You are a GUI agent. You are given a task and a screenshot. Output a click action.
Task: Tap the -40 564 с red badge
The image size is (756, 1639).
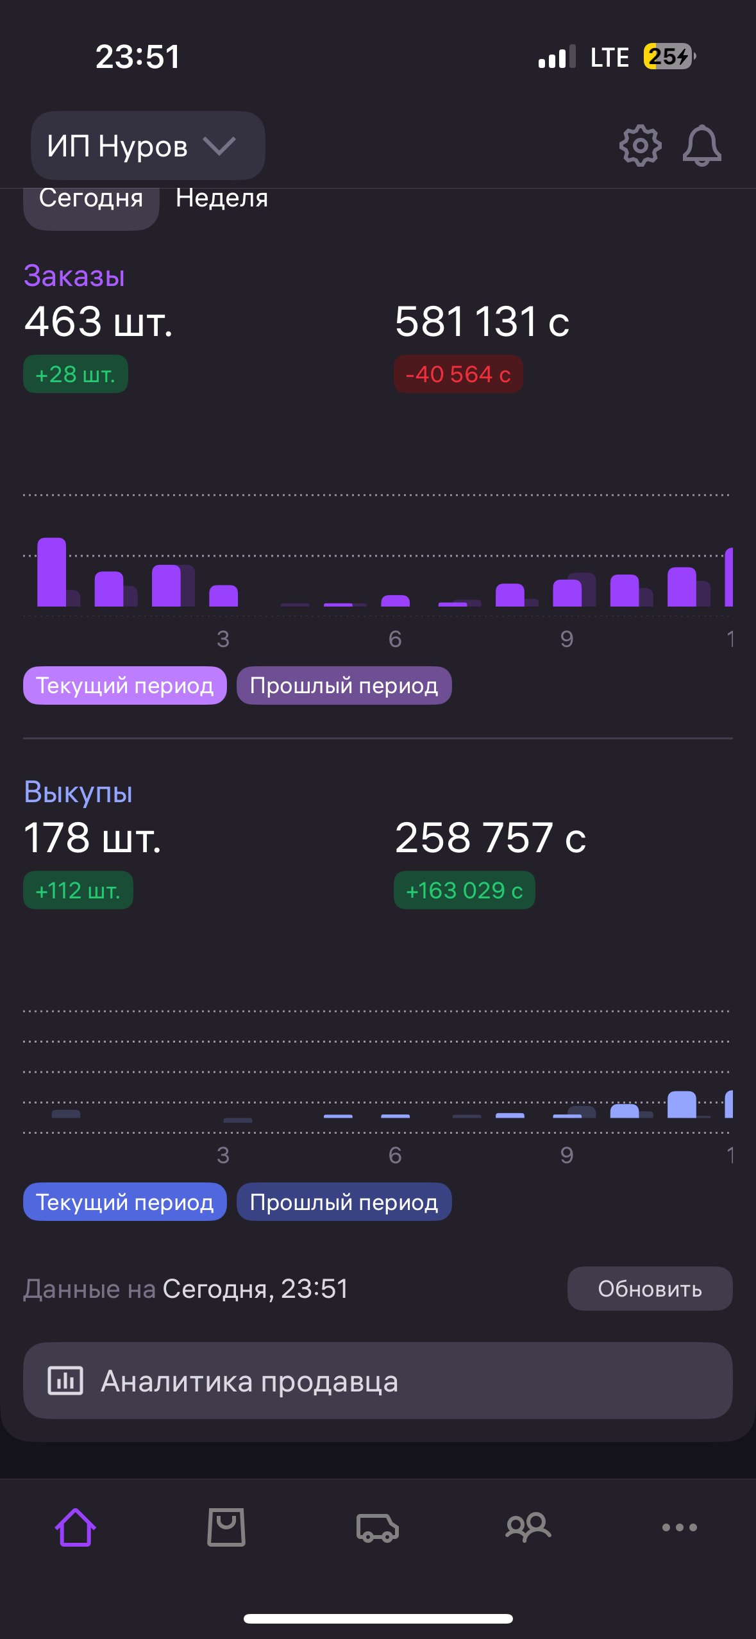tap(458, 374)
